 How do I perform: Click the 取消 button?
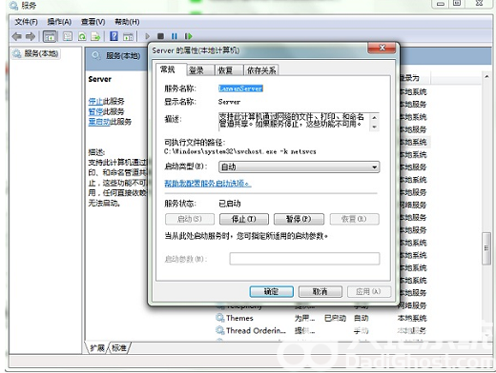pyautogui.click(x=320, y=291)
